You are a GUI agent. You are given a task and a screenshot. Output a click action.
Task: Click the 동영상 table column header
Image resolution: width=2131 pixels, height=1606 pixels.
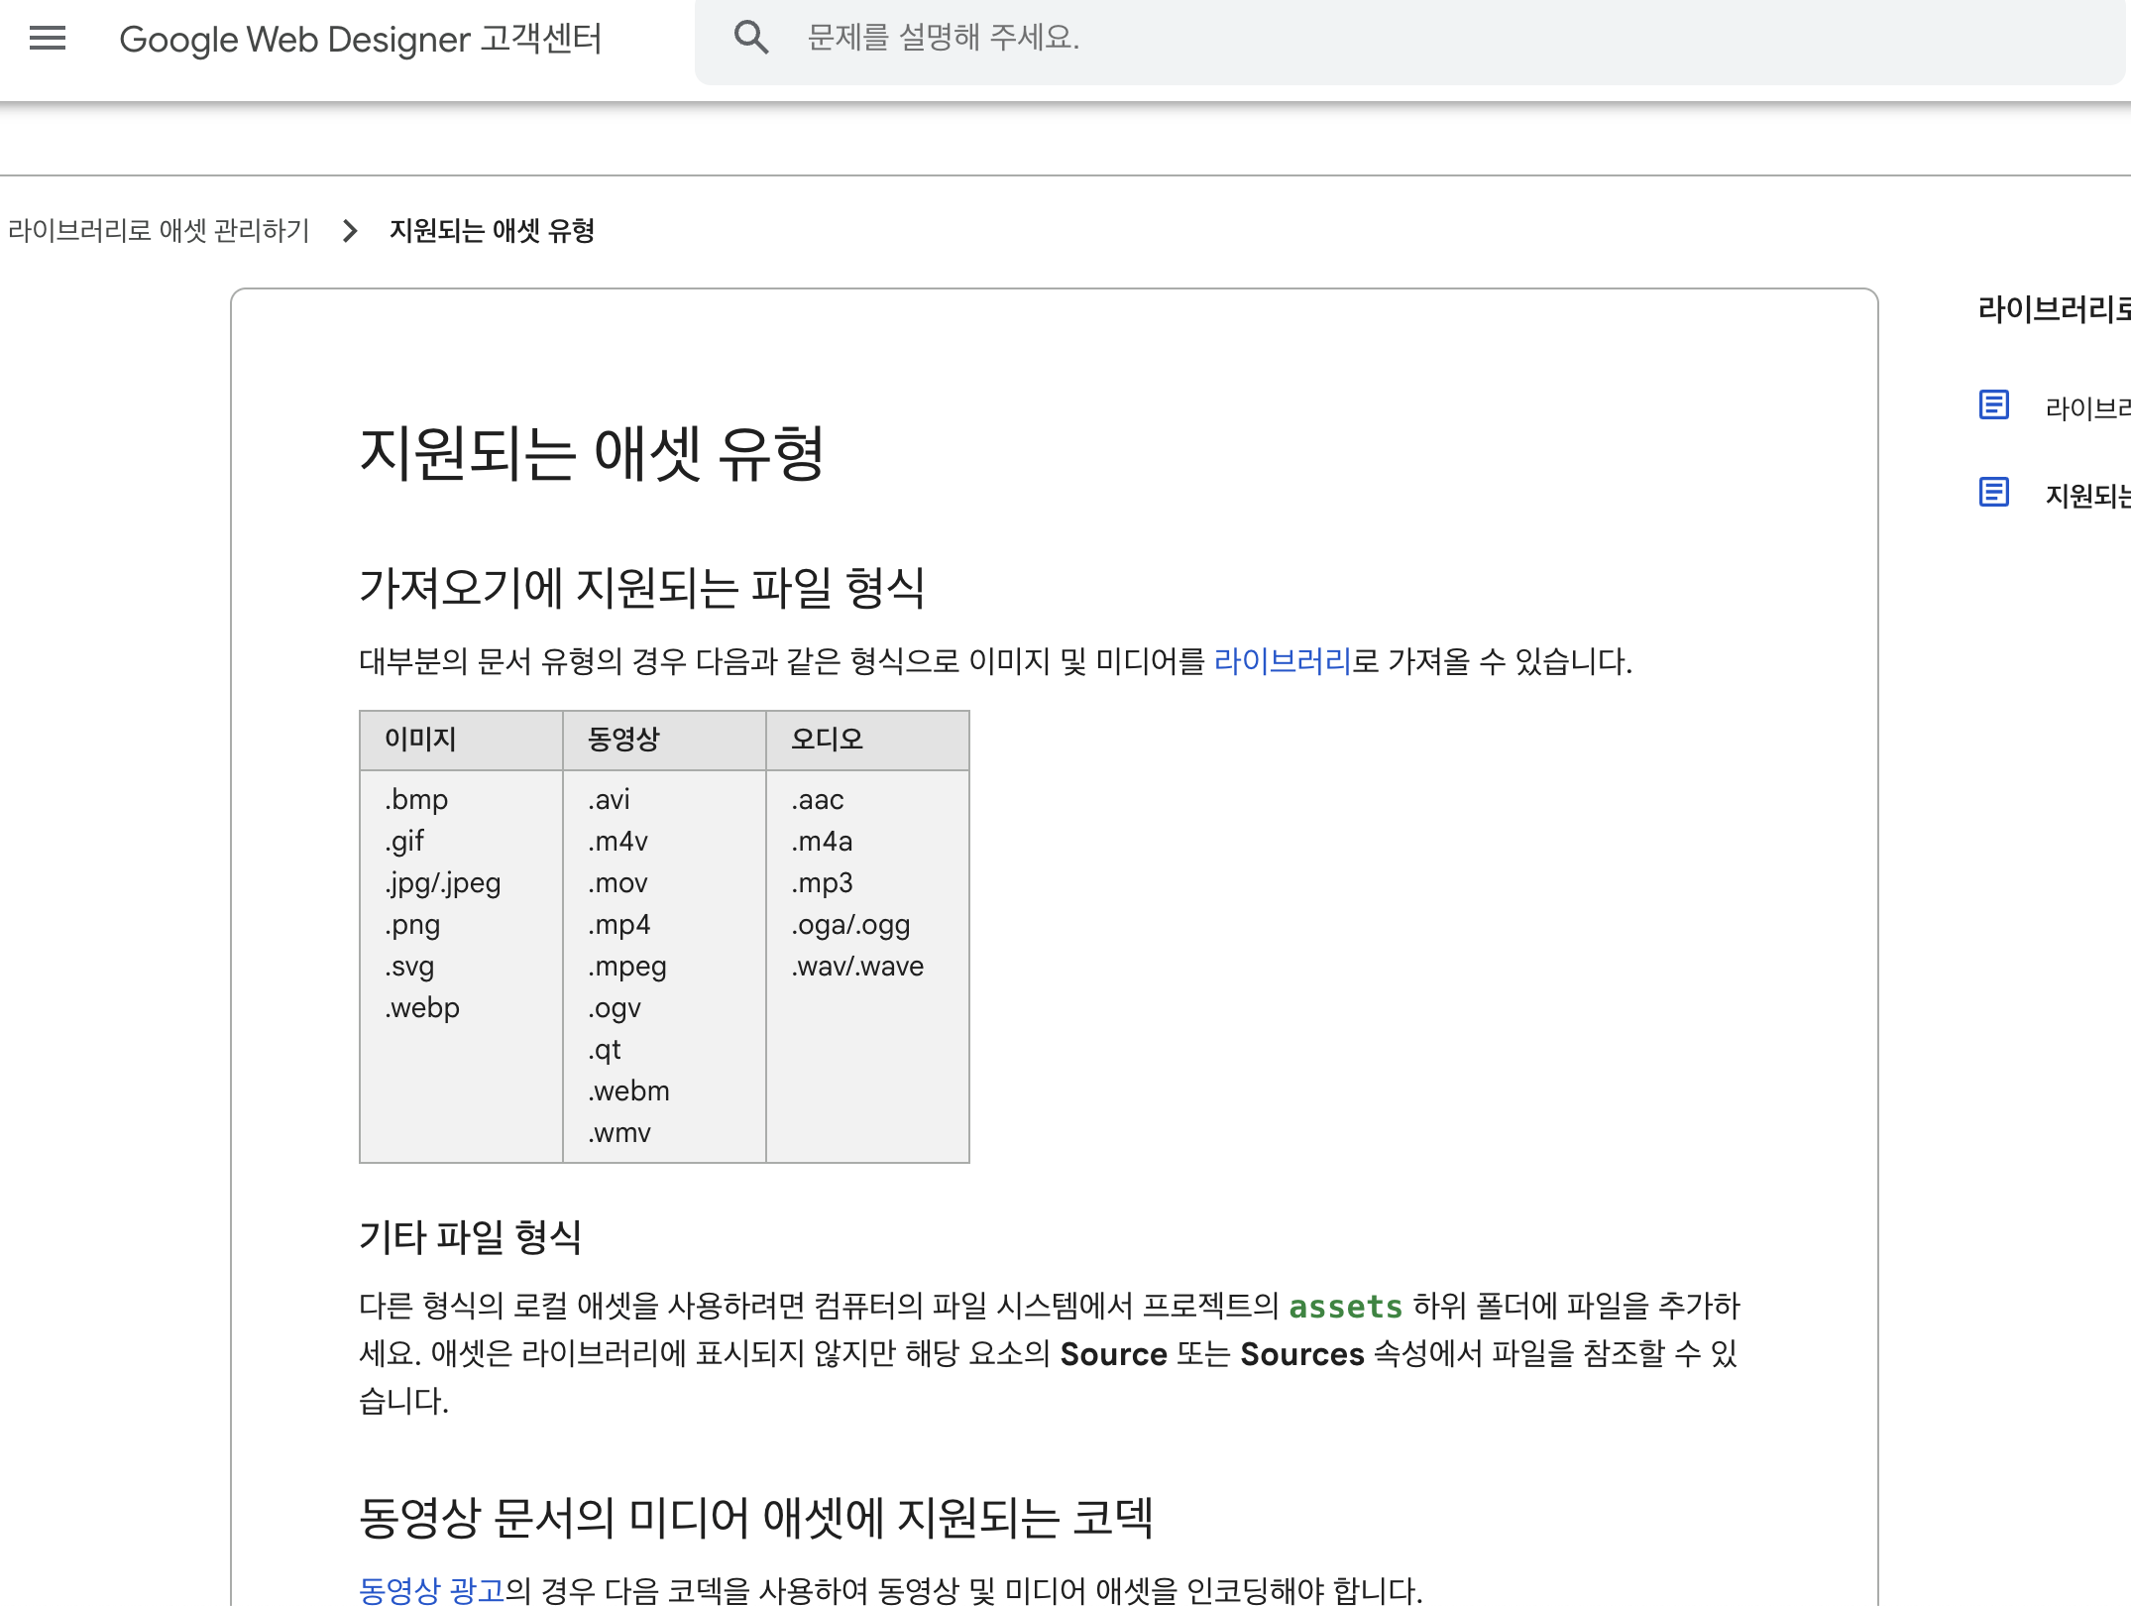pyautogui.click(x=623, y=740)
